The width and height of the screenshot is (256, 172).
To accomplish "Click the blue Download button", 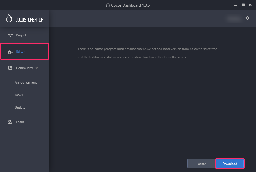I will pyautogui.click(x=230, y=164).
